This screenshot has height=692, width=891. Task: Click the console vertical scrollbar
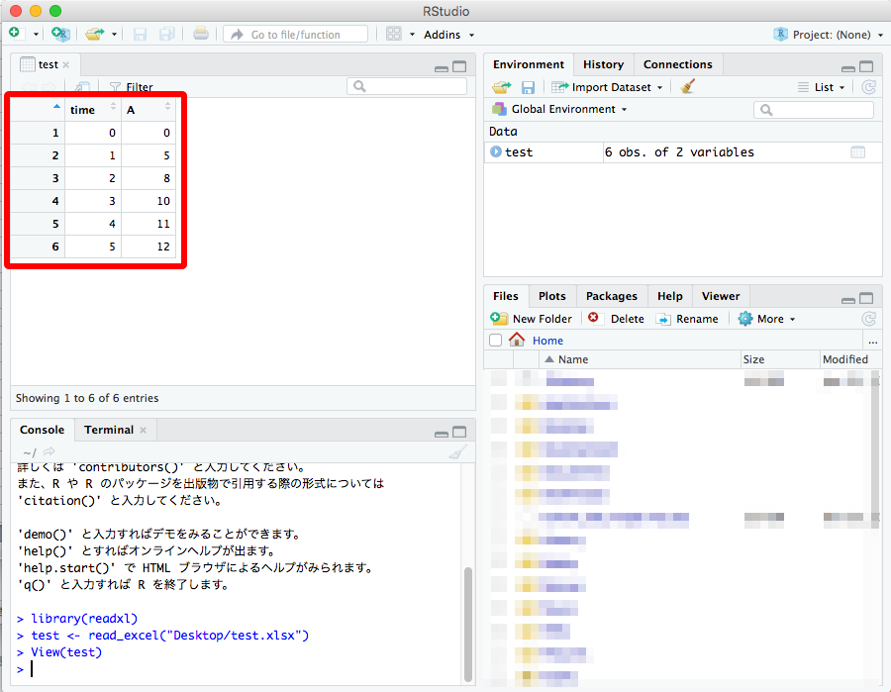point(468,625)
